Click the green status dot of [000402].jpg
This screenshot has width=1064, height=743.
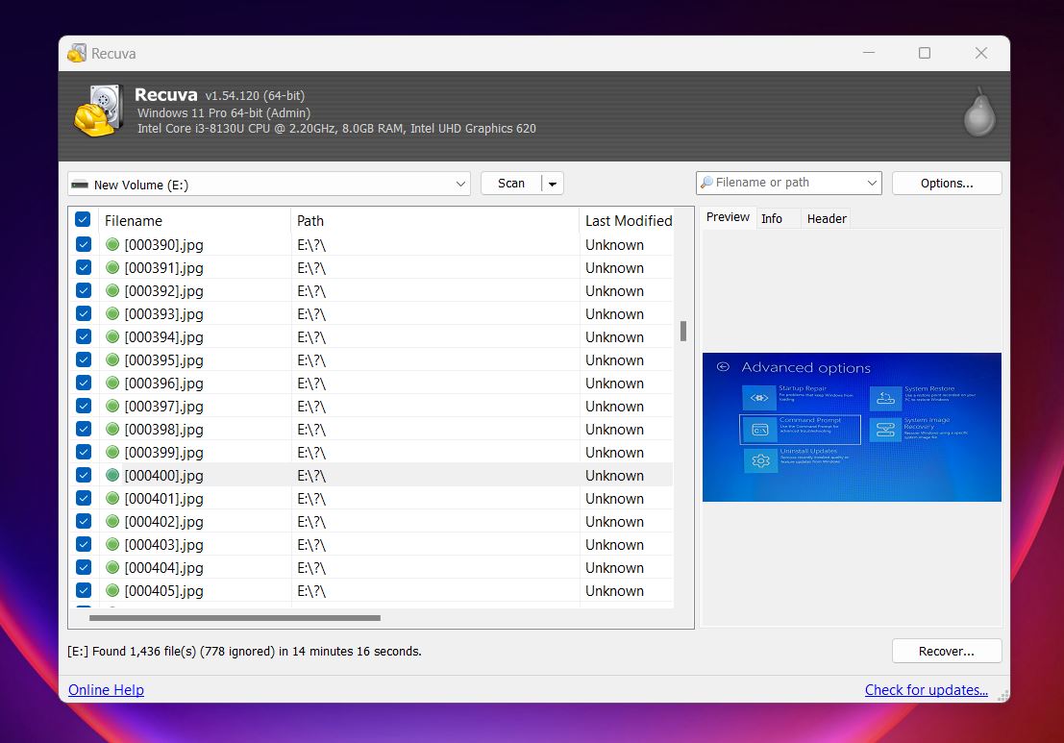(x=112, y=521)
